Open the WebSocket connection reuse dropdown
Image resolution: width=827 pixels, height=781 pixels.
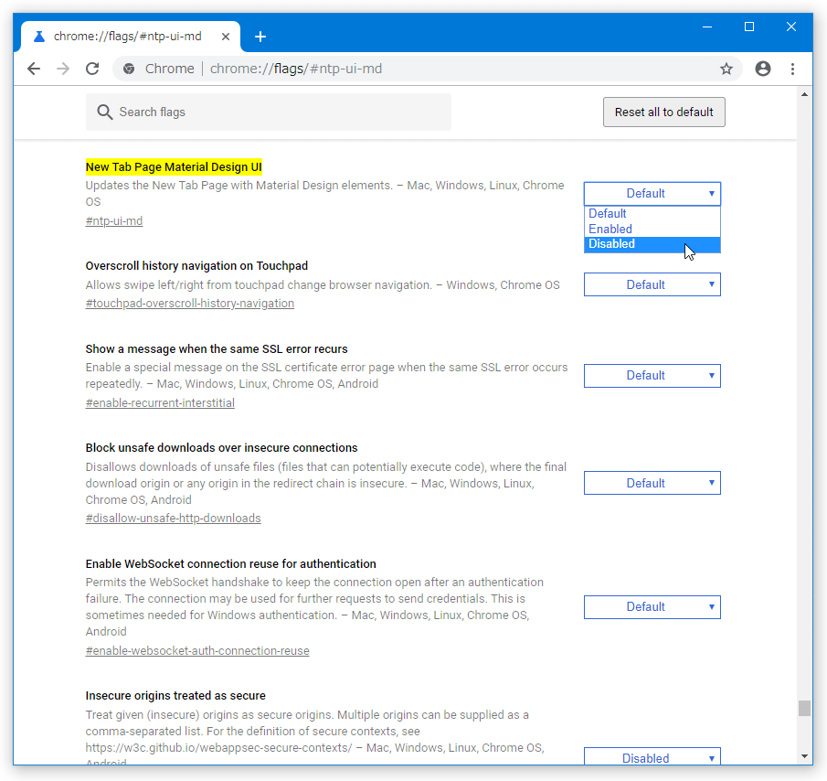[652, 607]
